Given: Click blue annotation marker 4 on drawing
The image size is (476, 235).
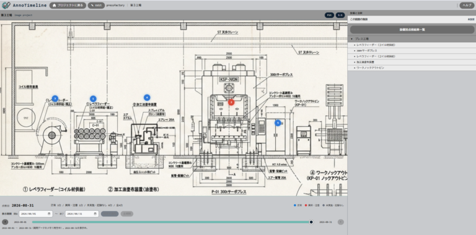Looking at the screenshot, I should point(147,98).
